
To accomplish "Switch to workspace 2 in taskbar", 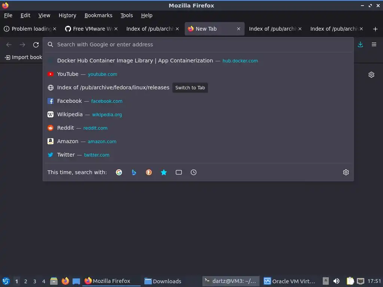I will [26, 281].
